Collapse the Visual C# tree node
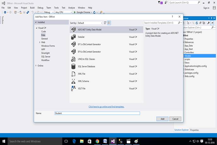Image resolution: width=217 pixels, height=145 pixels. click(37, 28)
